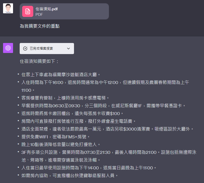The height and width of the screenshot is (183, 204).
Task: Click the line about 房卡感應電梯
Action: [65, 98]
